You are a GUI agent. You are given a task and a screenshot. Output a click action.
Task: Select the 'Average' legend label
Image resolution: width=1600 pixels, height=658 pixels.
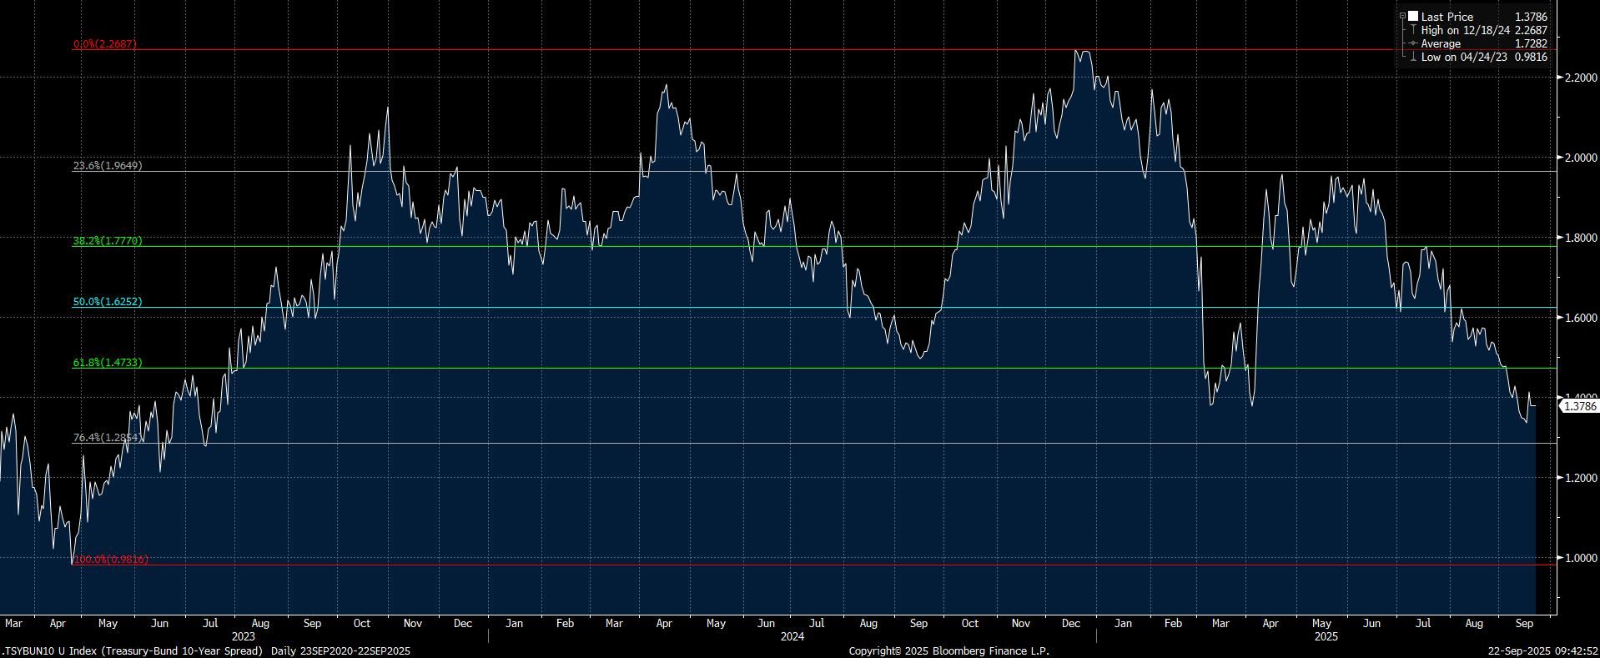1441,43
